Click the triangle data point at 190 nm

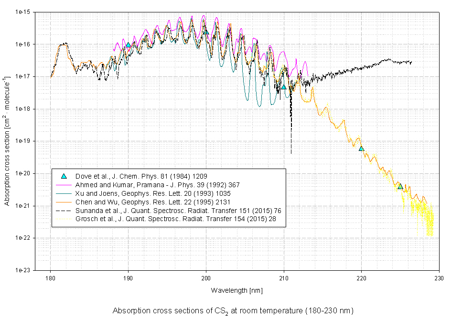tap(128, 45)
